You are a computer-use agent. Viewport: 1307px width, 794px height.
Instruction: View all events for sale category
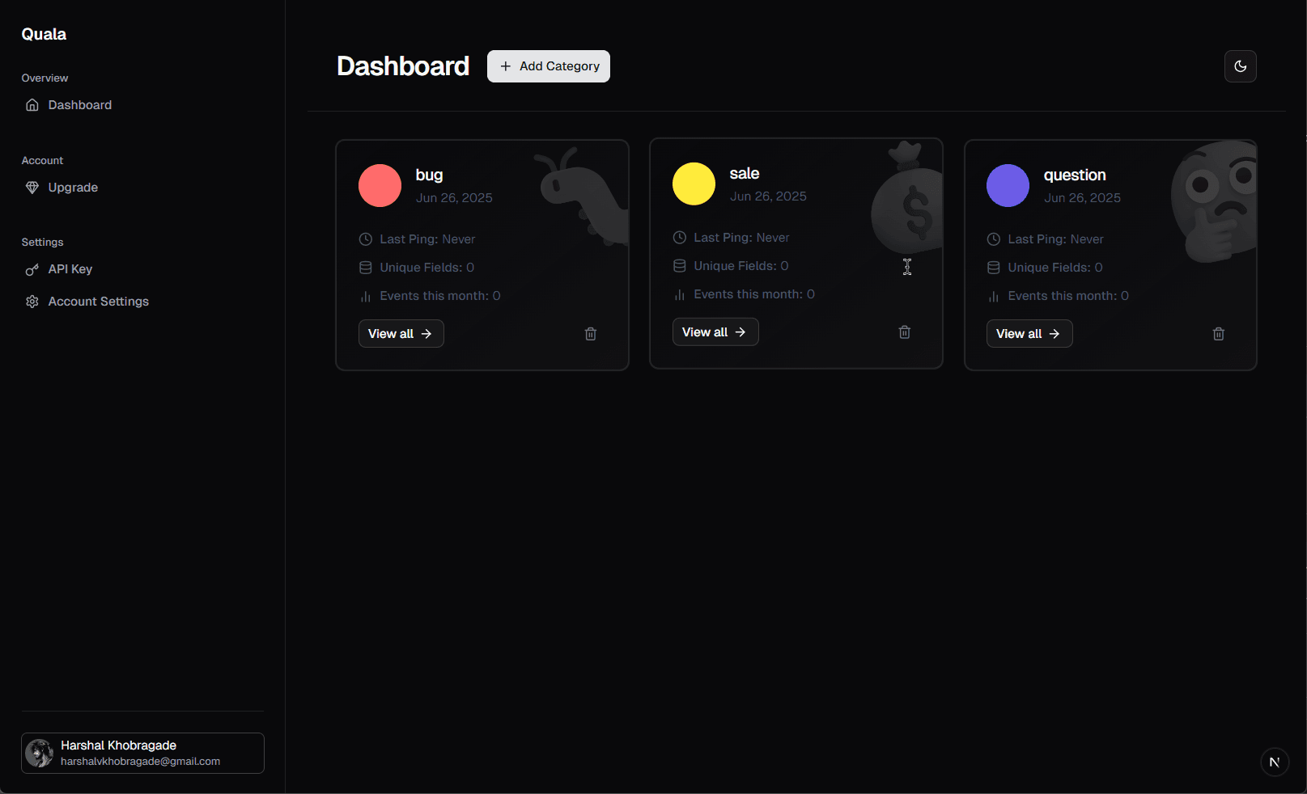tap(715, 332)
